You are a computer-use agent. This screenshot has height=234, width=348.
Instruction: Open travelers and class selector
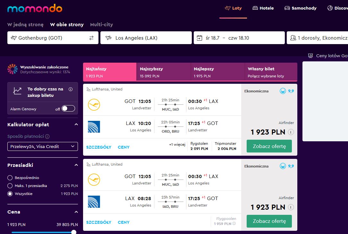[318, 38]
